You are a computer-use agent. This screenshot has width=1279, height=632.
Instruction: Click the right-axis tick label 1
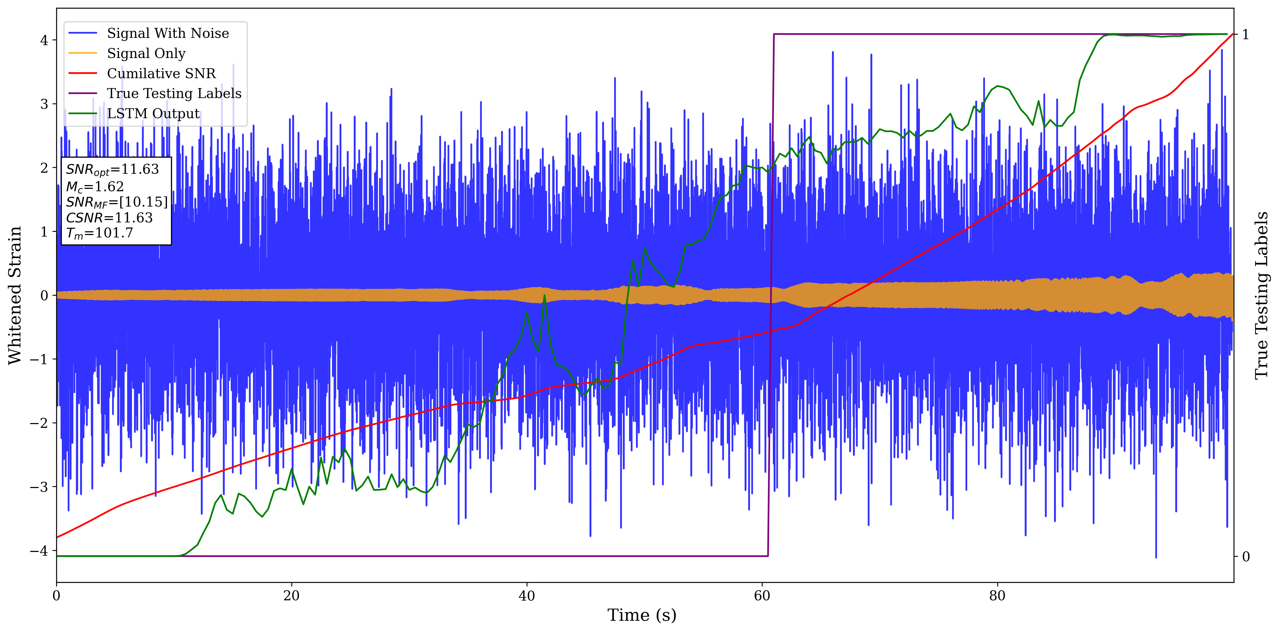(1246, 35)
